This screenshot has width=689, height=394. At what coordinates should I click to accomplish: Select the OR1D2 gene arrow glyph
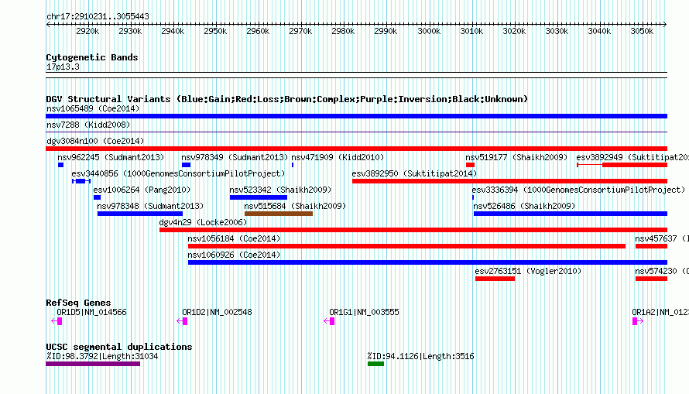point(182,321)
